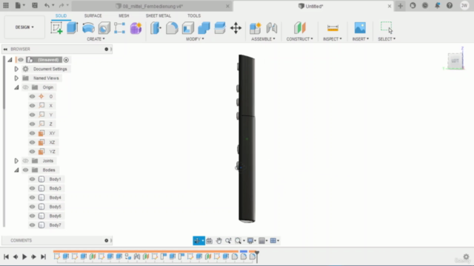The height and width of the screenshot is (266, 474).
Task: Click the Redo arrow
Action: coord(61,5)
